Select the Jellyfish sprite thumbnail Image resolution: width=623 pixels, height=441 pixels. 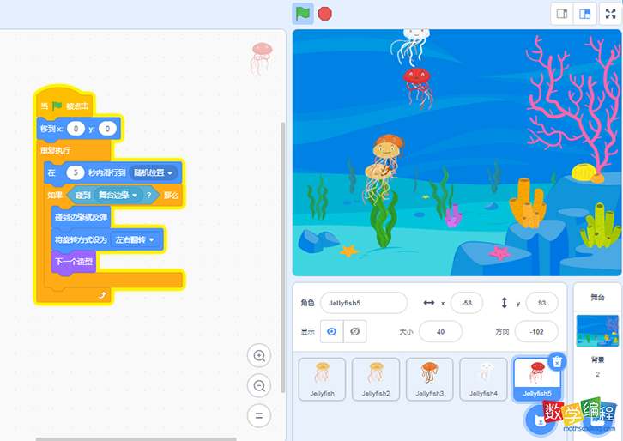[x=322, y=379]
